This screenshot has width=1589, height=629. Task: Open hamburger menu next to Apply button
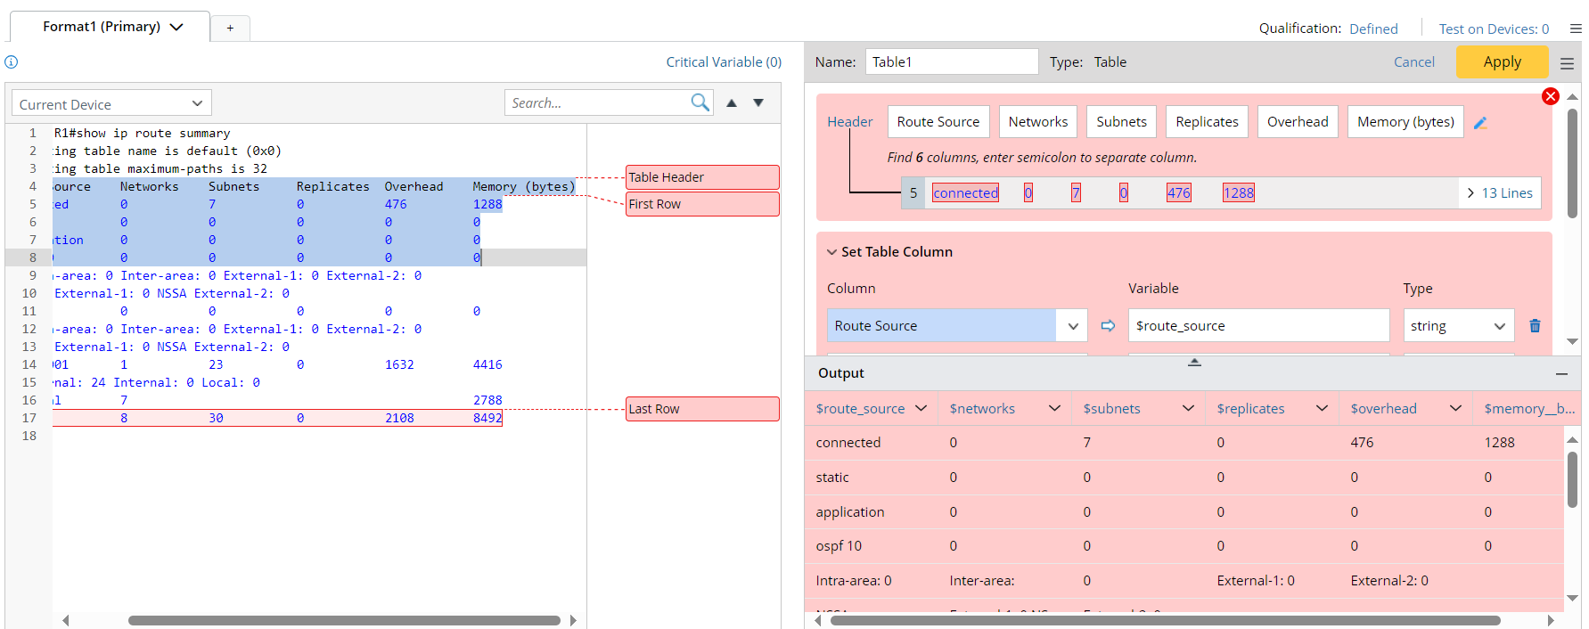(x=1567, y=63)
